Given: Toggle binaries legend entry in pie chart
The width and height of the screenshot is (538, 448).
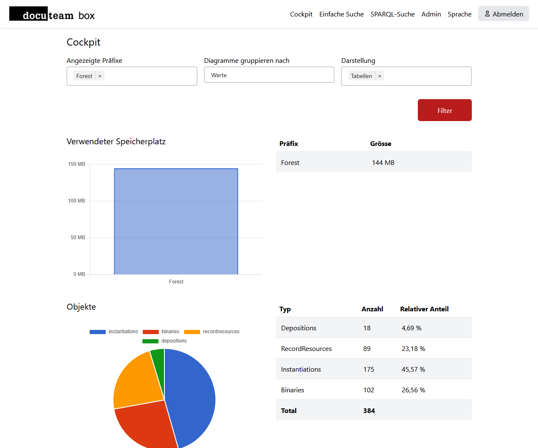Looking at the screenshot, I should click(x=161, y=332).
